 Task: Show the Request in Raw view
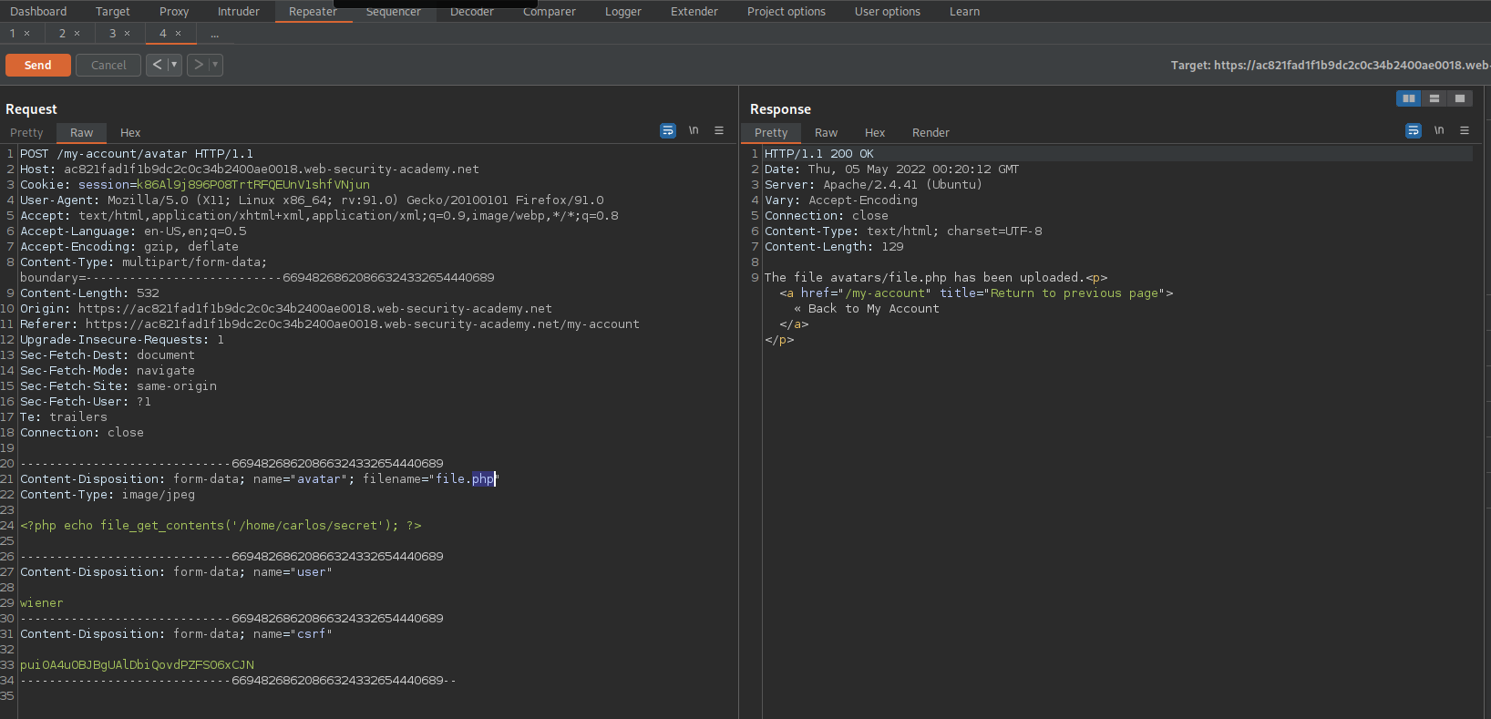click(82, 133)
